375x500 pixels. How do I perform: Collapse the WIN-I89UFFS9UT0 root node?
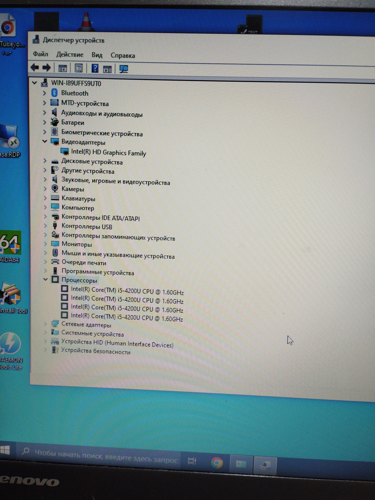pos(34,83)
